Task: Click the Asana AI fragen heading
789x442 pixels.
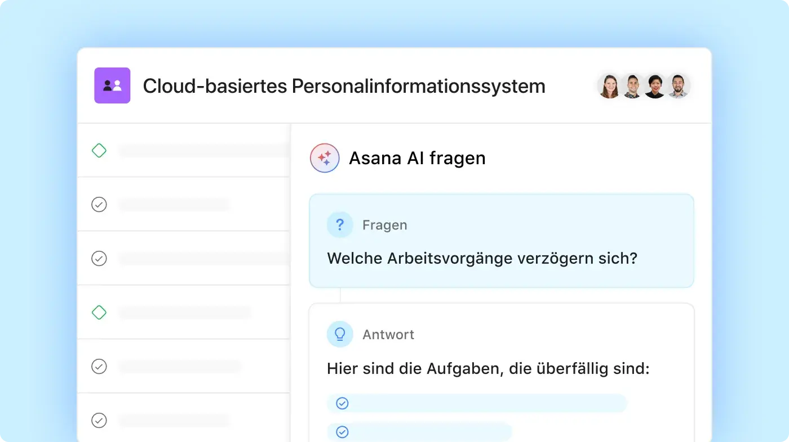Action: (x=417, y=158)
